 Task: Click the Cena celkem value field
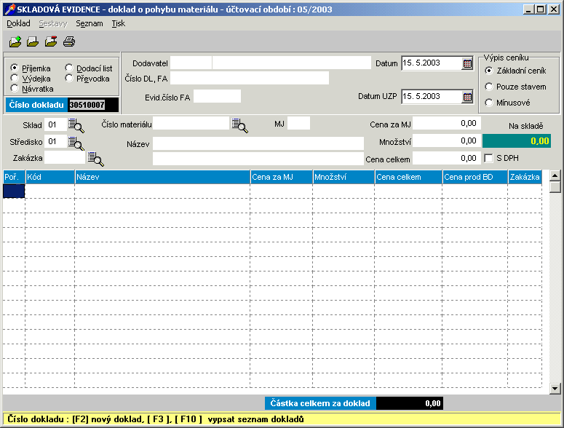coord(447,158)
